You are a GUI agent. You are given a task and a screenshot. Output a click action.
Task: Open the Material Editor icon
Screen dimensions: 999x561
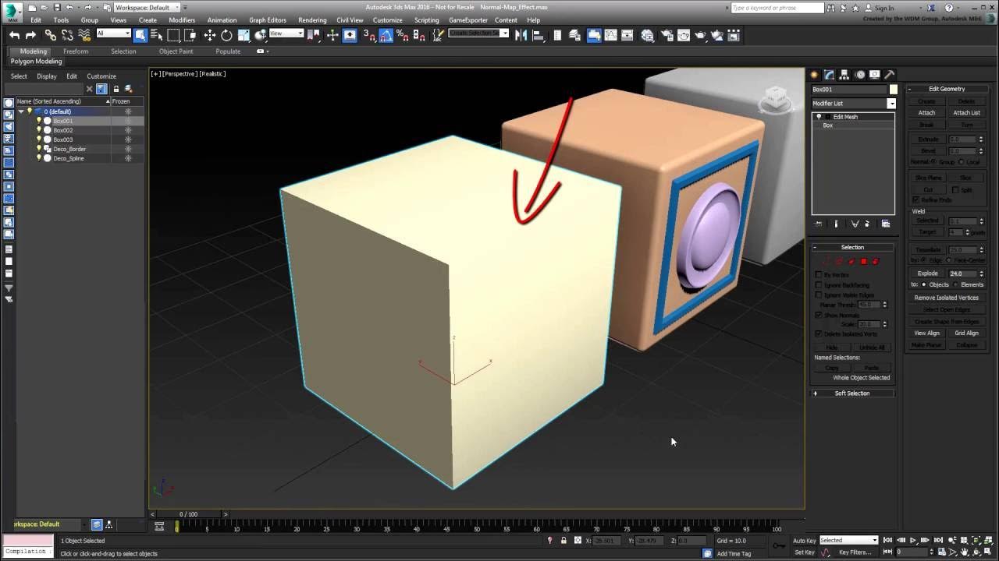tap(647, 35)
